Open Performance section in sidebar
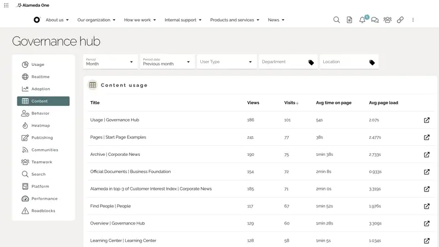This screenshot has height=247, width=439. [x=43, y=199]
